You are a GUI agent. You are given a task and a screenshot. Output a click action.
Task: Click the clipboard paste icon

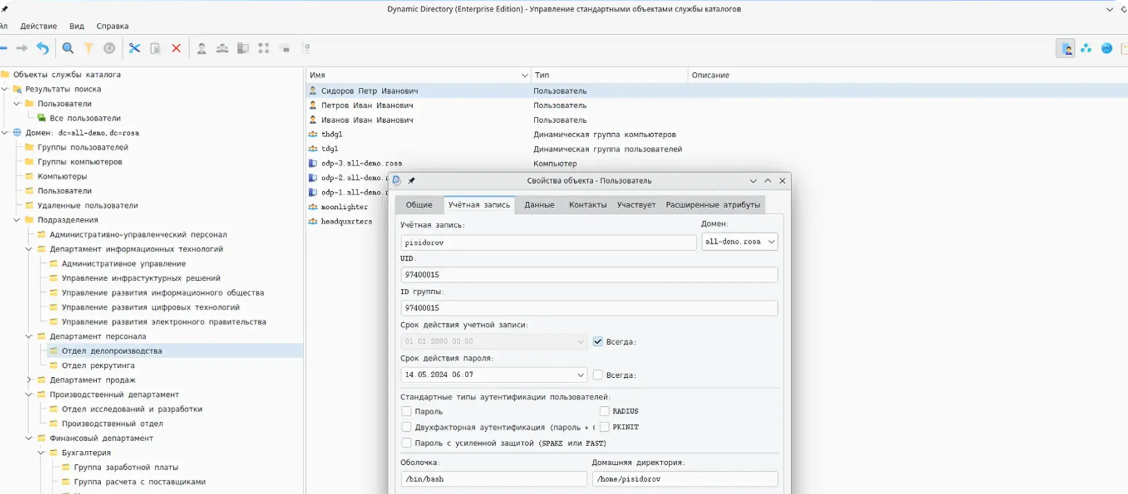point(156,48)
